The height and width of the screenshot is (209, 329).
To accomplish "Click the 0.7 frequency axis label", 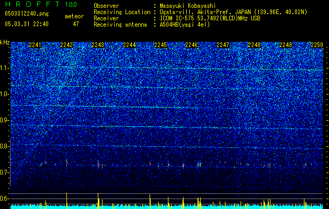I will click(x=4, y=172).
